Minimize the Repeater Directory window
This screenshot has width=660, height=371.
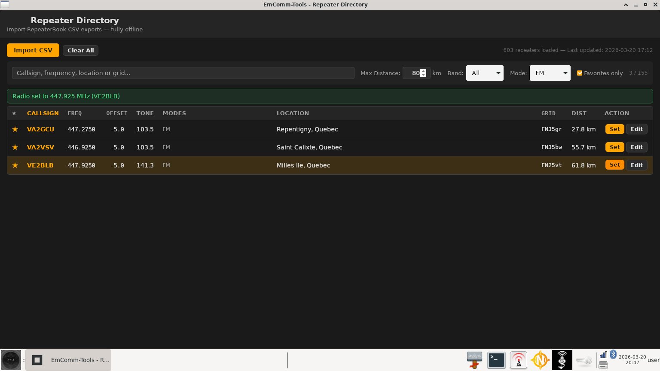click(x=636, y=5)
